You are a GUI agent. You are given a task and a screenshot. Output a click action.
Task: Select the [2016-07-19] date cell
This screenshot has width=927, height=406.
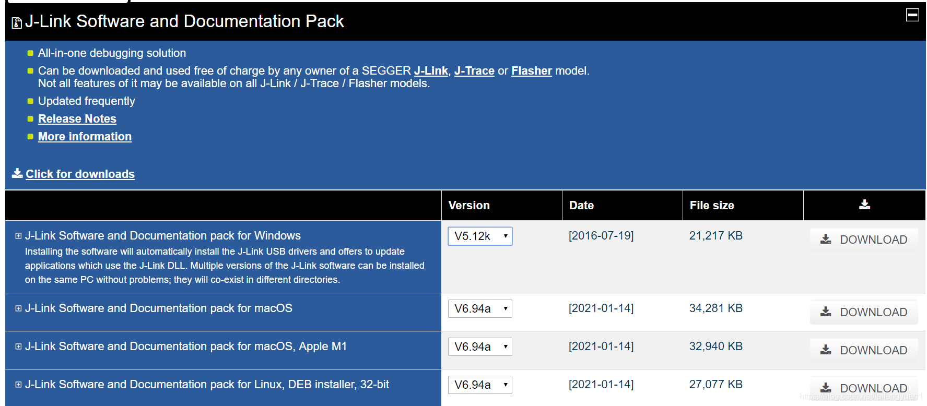coord(601,236)
